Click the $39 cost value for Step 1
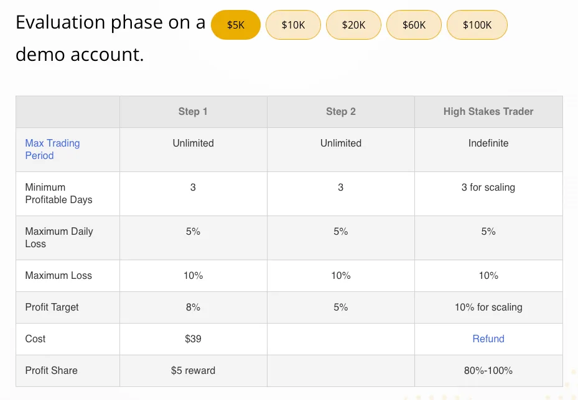 pos(193,339)
